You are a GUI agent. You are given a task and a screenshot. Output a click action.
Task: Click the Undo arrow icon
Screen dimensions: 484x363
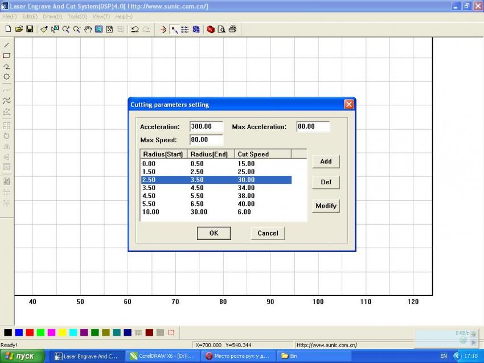135,29
